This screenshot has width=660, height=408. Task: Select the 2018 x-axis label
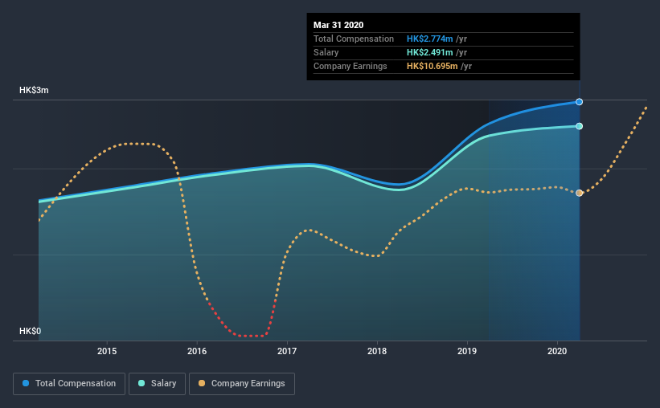point(377,351)
